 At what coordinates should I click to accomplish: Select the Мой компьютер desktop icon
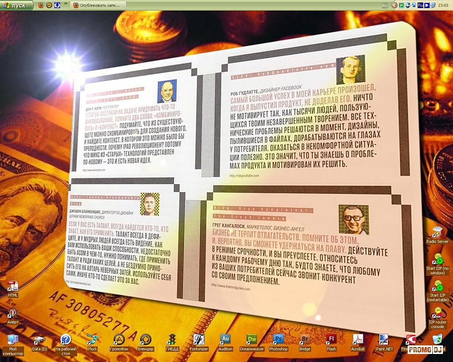click(x=13, y=345)
